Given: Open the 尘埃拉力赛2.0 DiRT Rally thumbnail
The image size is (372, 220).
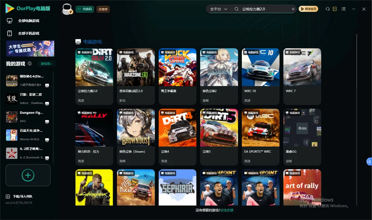Looking at the screenshot, I should pos(94,67).
